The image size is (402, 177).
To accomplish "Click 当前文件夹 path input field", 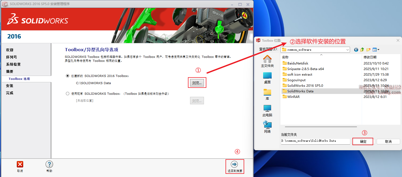I will pyautogui.click(x=315, y=141).
